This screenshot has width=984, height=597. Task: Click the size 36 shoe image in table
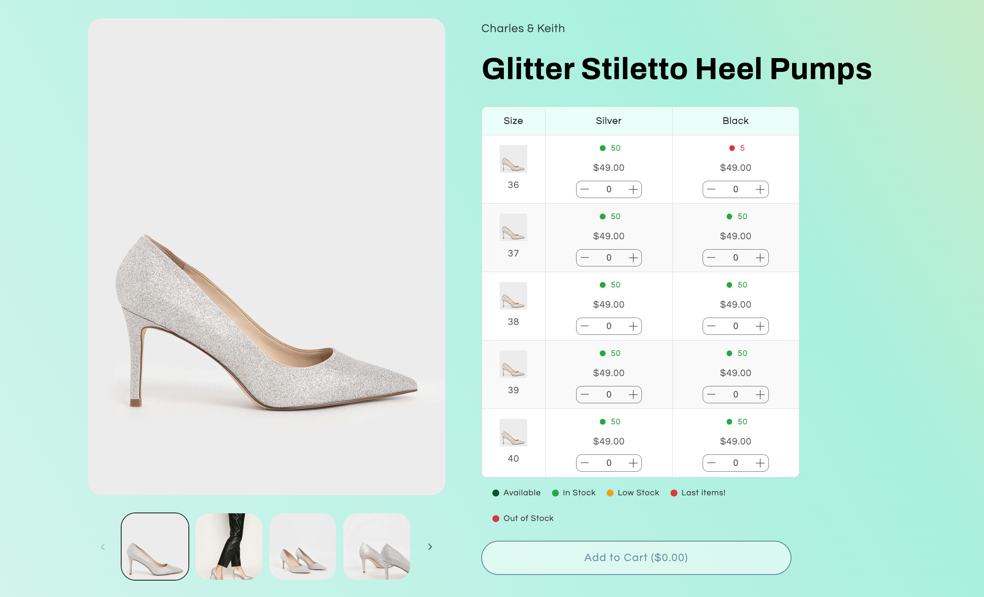[513, 159]
